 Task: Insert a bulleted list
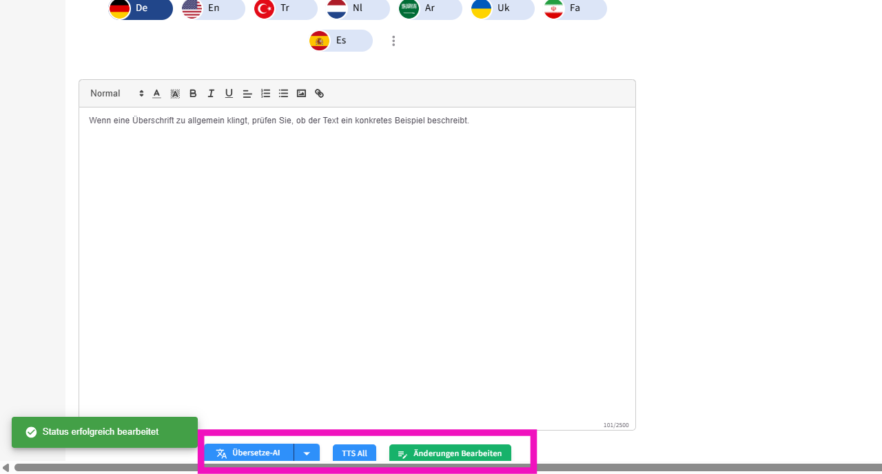point(283,94)
